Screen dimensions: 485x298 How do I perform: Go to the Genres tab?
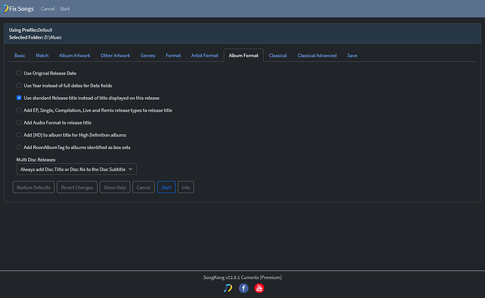148,56
